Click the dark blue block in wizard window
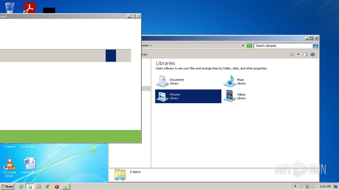The height and width of the screenshot is (190, 339). click(x=111, y=56)
